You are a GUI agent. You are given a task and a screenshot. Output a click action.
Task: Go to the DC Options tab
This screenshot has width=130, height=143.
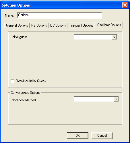point(58,25)
